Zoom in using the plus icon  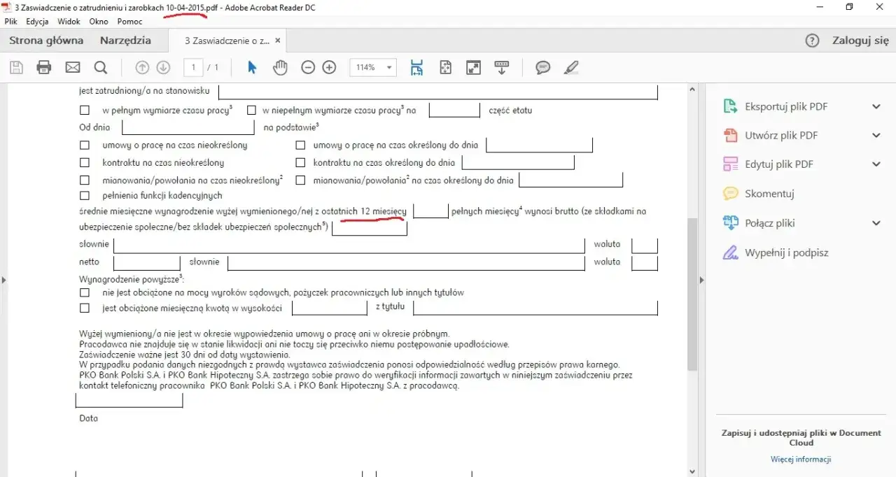pos(329,67)
